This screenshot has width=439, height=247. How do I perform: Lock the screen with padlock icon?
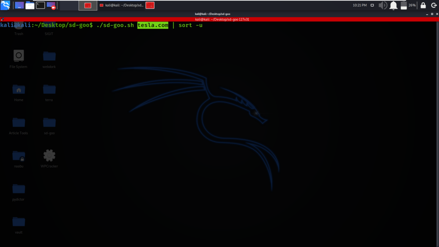(x=423, y=5)
